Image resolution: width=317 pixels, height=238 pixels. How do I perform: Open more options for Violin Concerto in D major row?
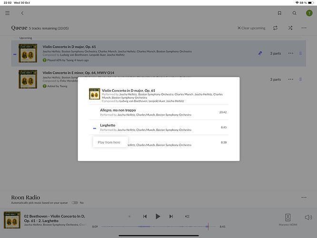point(290,53)
